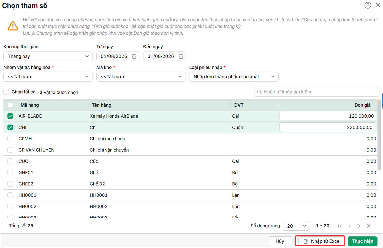The image size is (383, 248).
Task: Open calendar picker for Đến ngày
Action: click(181, 56)
